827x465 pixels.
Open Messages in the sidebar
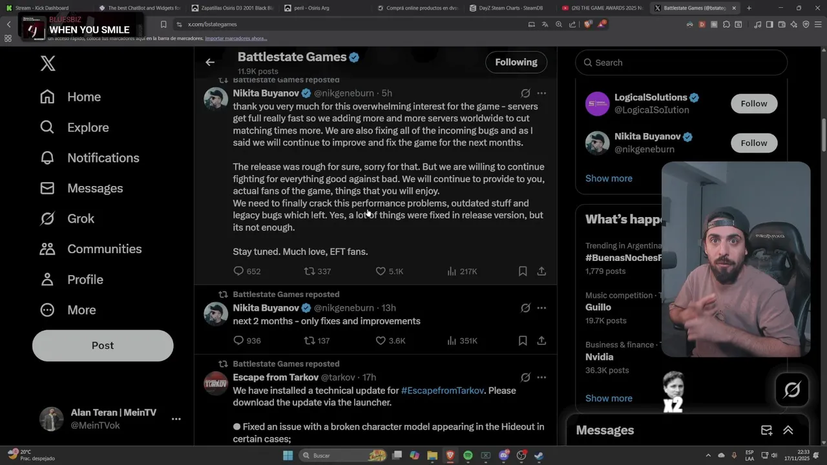[81, 188]
